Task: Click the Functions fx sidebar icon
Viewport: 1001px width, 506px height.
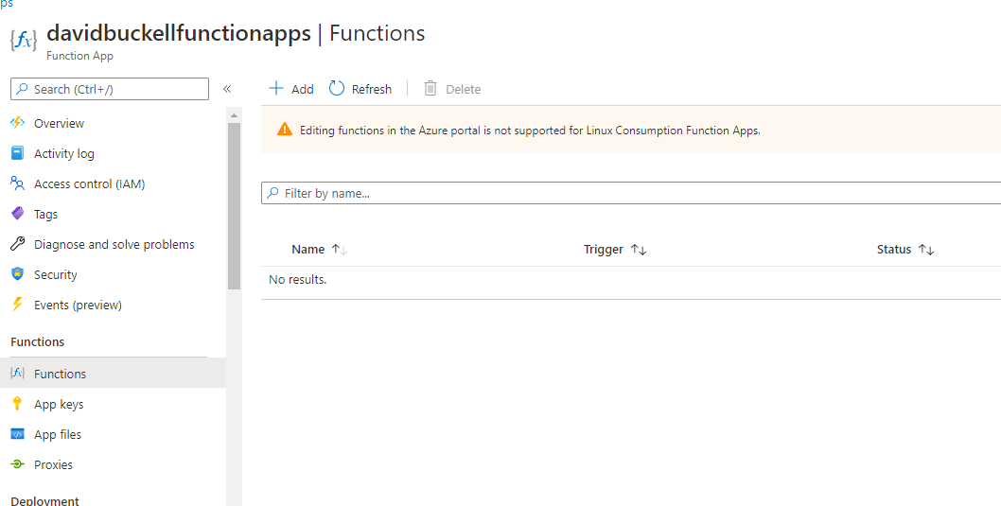Action: tap(17, 374)
